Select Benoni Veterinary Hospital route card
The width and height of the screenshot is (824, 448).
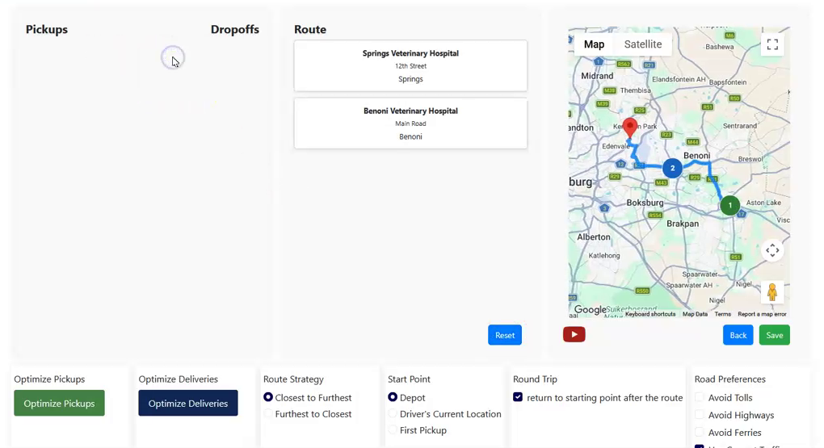410,124
